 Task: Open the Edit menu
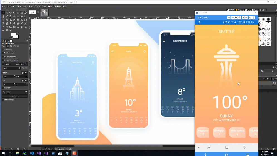[x=8, y=6]
